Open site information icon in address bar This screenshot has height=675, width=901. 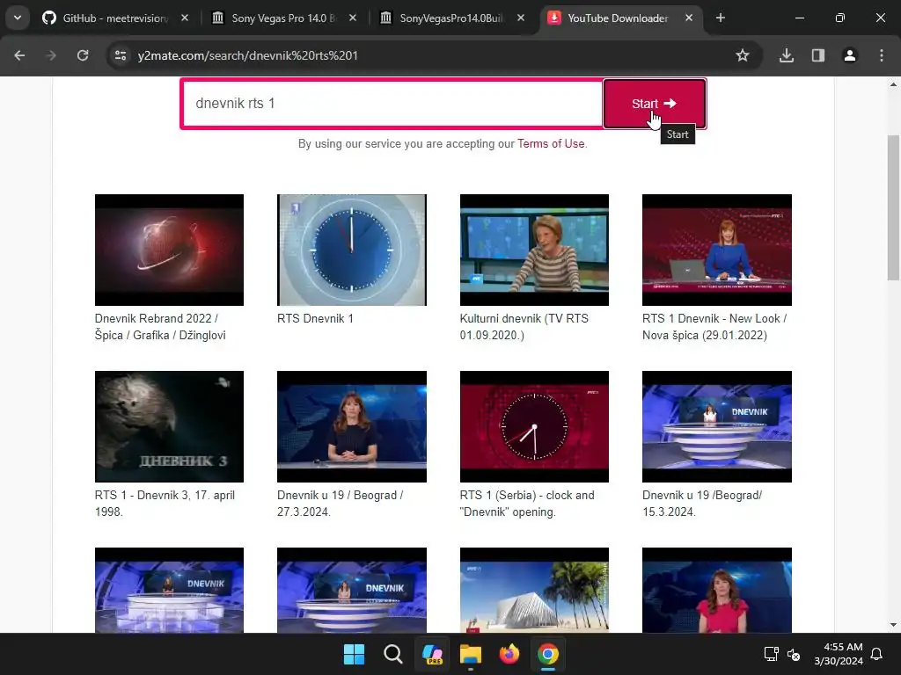(121, 55)
